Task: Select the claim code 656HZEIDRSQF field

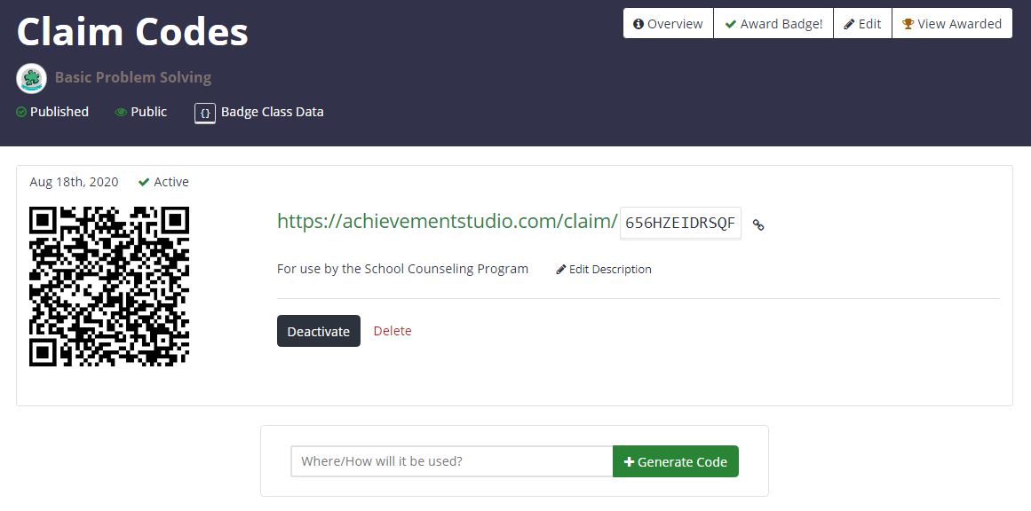Action: 680,224
